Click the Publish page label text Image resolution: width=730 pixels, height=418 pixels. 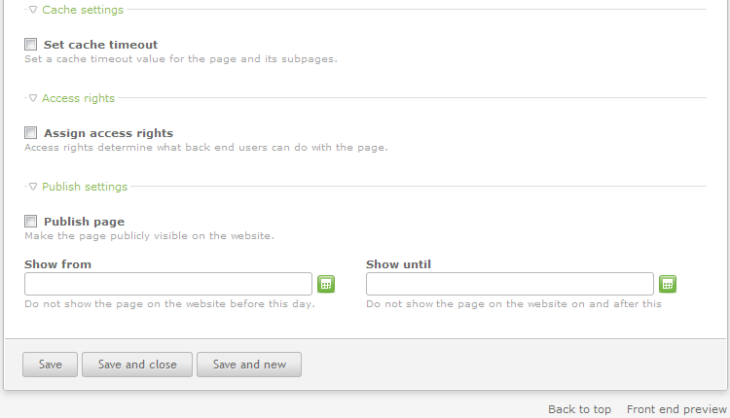coord(84,222)
